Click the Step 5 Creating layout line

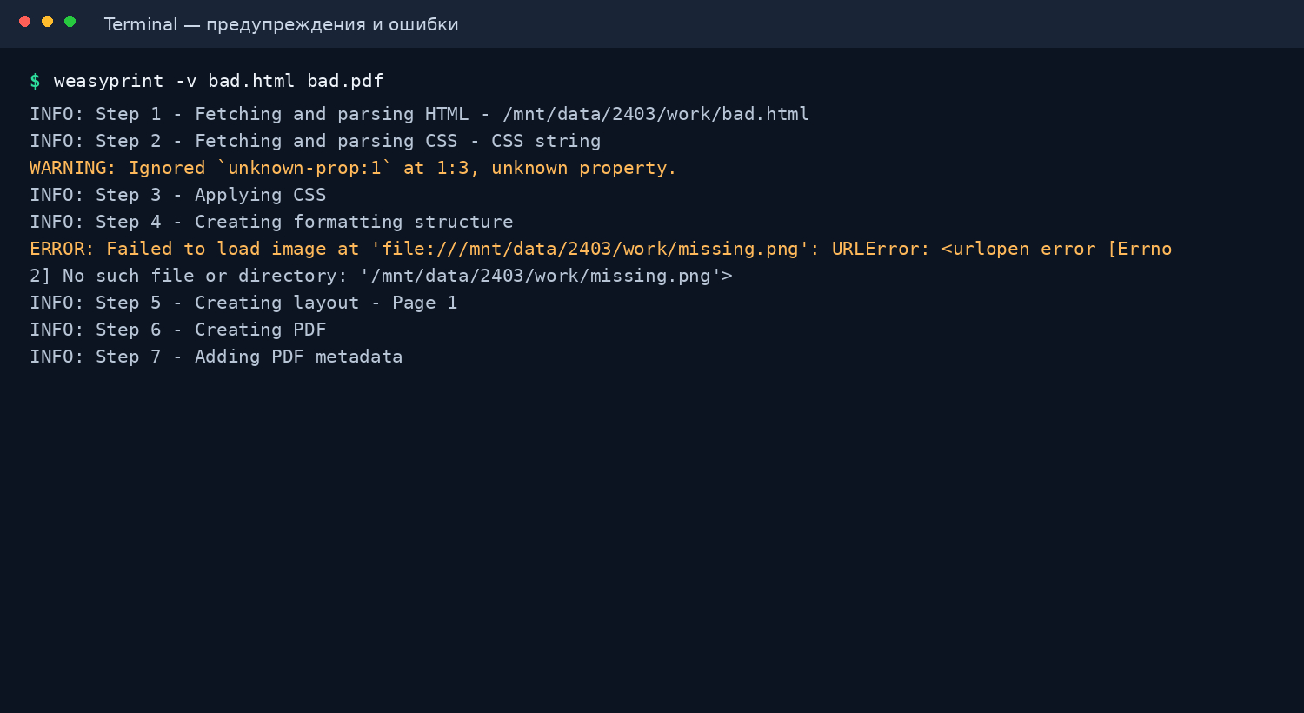click(243, 303)
